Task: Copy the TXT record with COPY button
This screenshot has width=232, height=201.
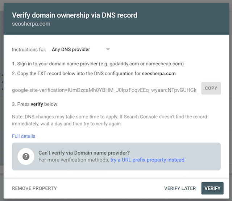Action: (x=211, y=88)
